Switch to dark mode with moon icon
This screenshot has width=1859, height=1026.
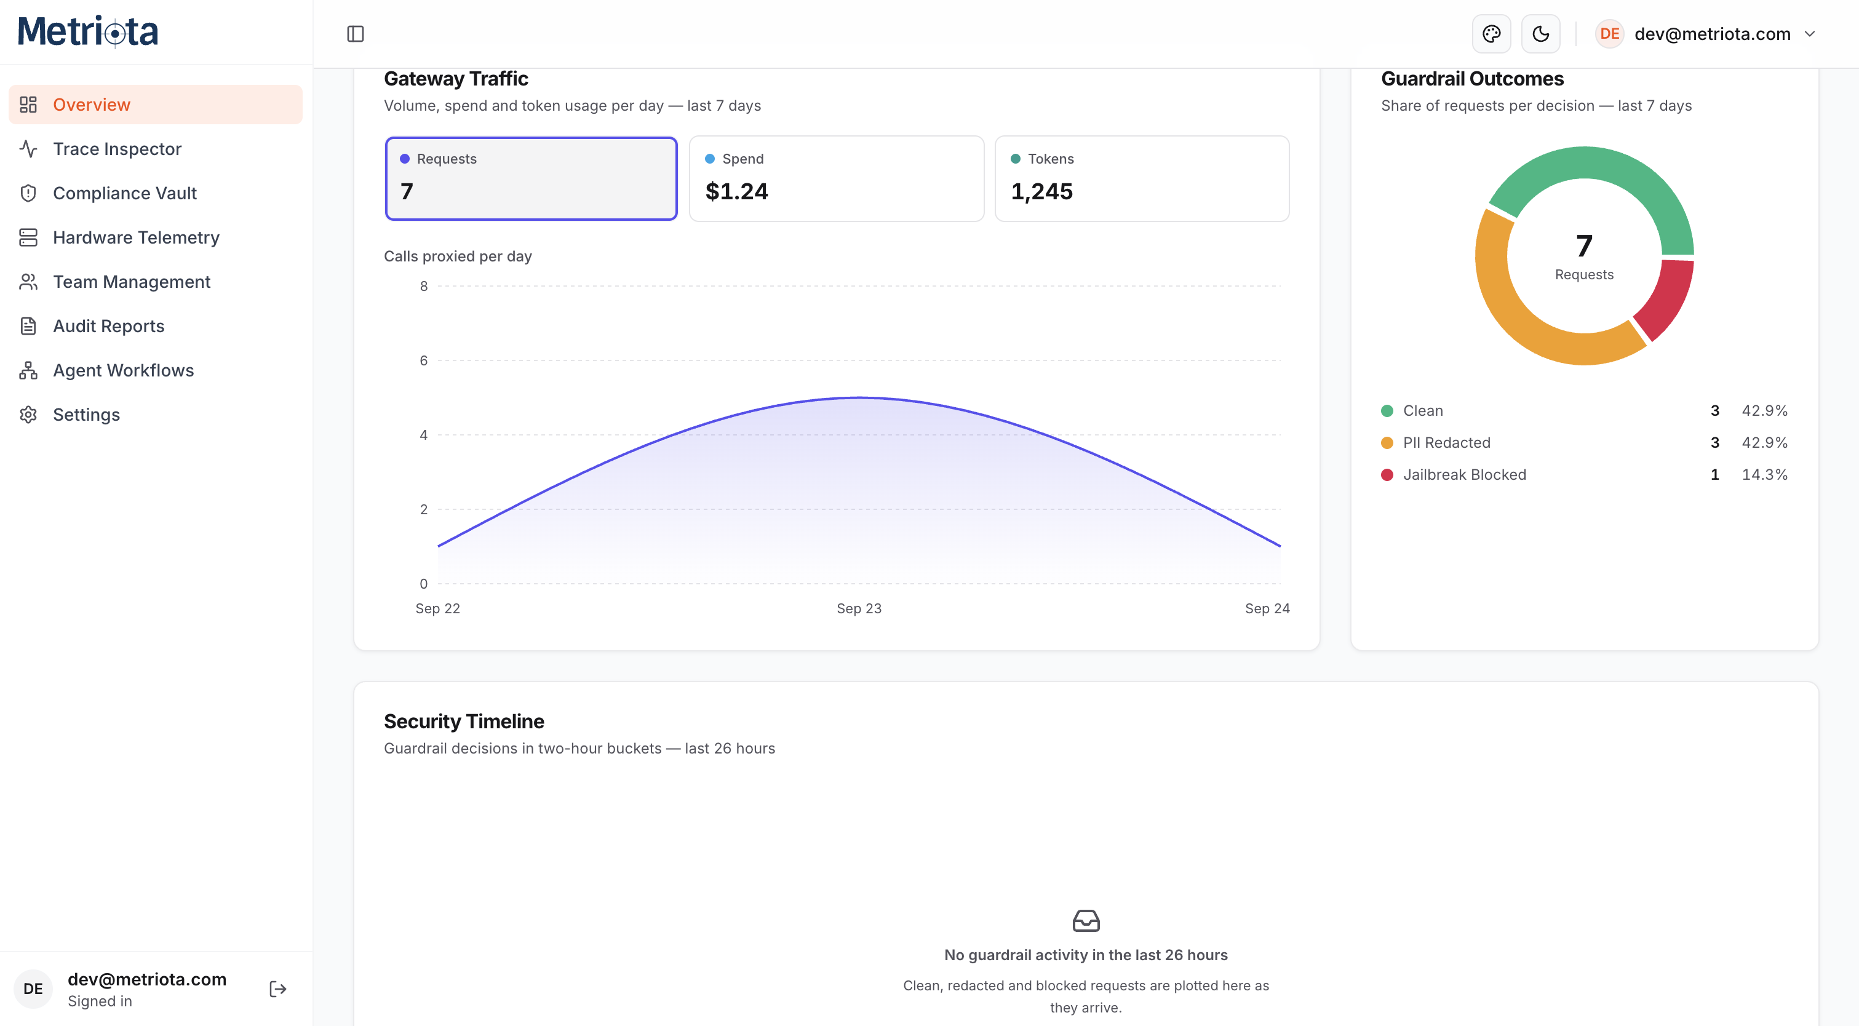click(1540, 34)
